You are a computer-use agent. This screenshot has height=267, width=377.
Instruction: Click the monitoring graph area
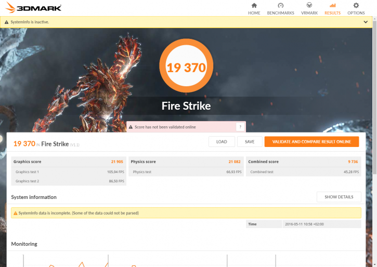[186, 260]
